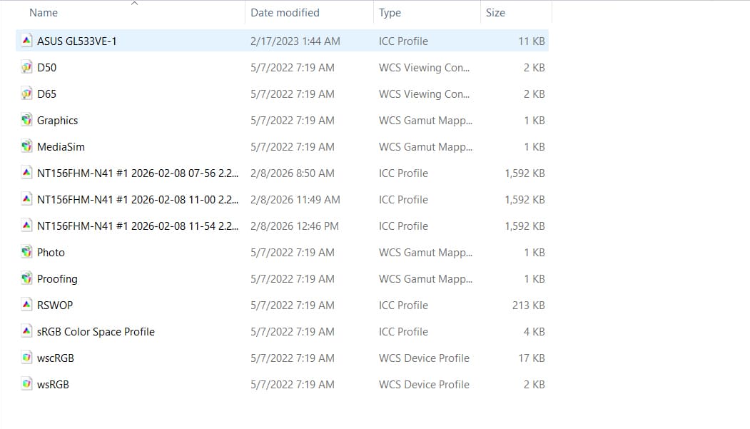
Task: Click the Graphics gamut mapping file icon
Action: coord(27,120)
